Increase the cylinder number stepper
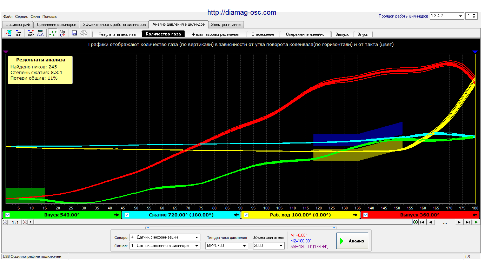The width and height of the screenshot is (485, 261). click(x=474, y=14)
